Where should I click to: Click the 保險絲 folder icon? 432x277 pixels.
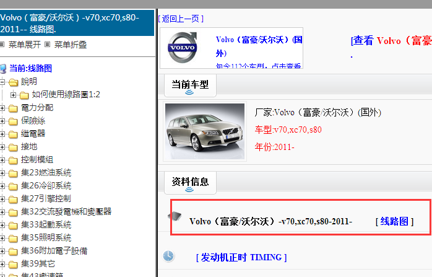13,121
